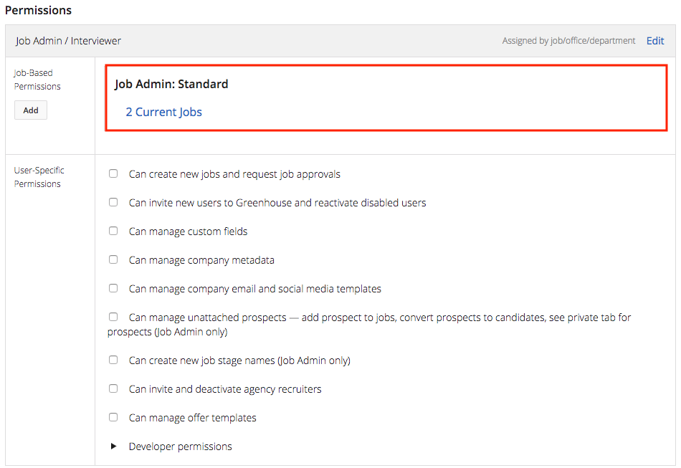This screenshot has width=681, height=468.
Task: View the 2 Current Jobs link
Action: coord(163,112)
